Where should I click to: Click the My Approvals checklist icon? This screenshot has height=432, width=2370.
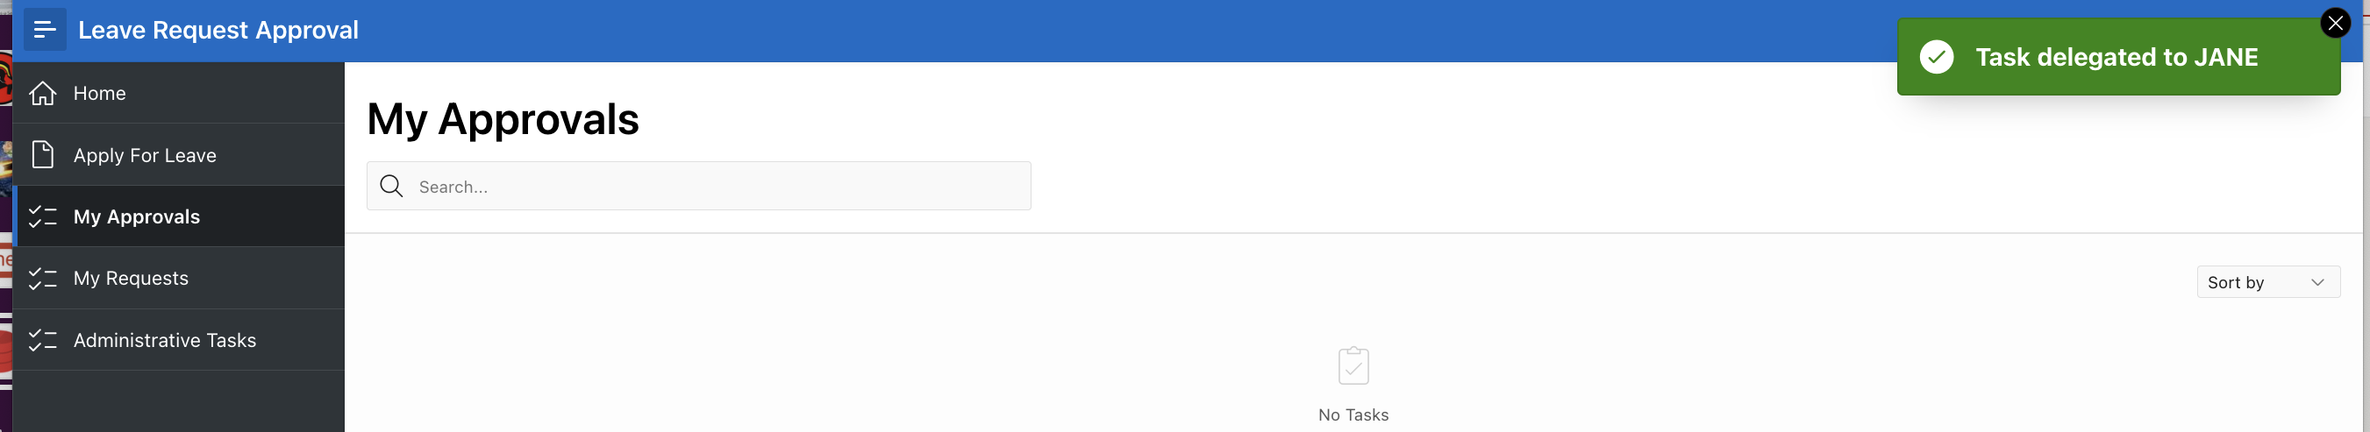(42, 217)
